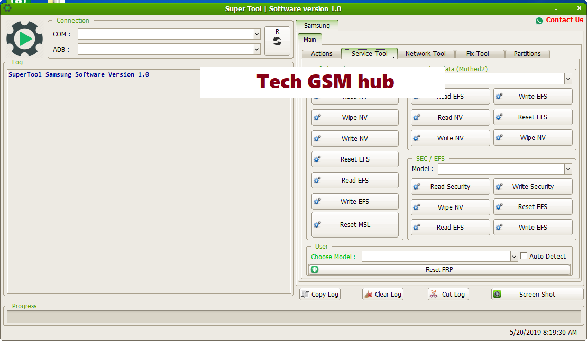Click gear icon on left-column Reset EFS button
The width and height of the screenshot is (587, 341).
click(x=317, y=159)
